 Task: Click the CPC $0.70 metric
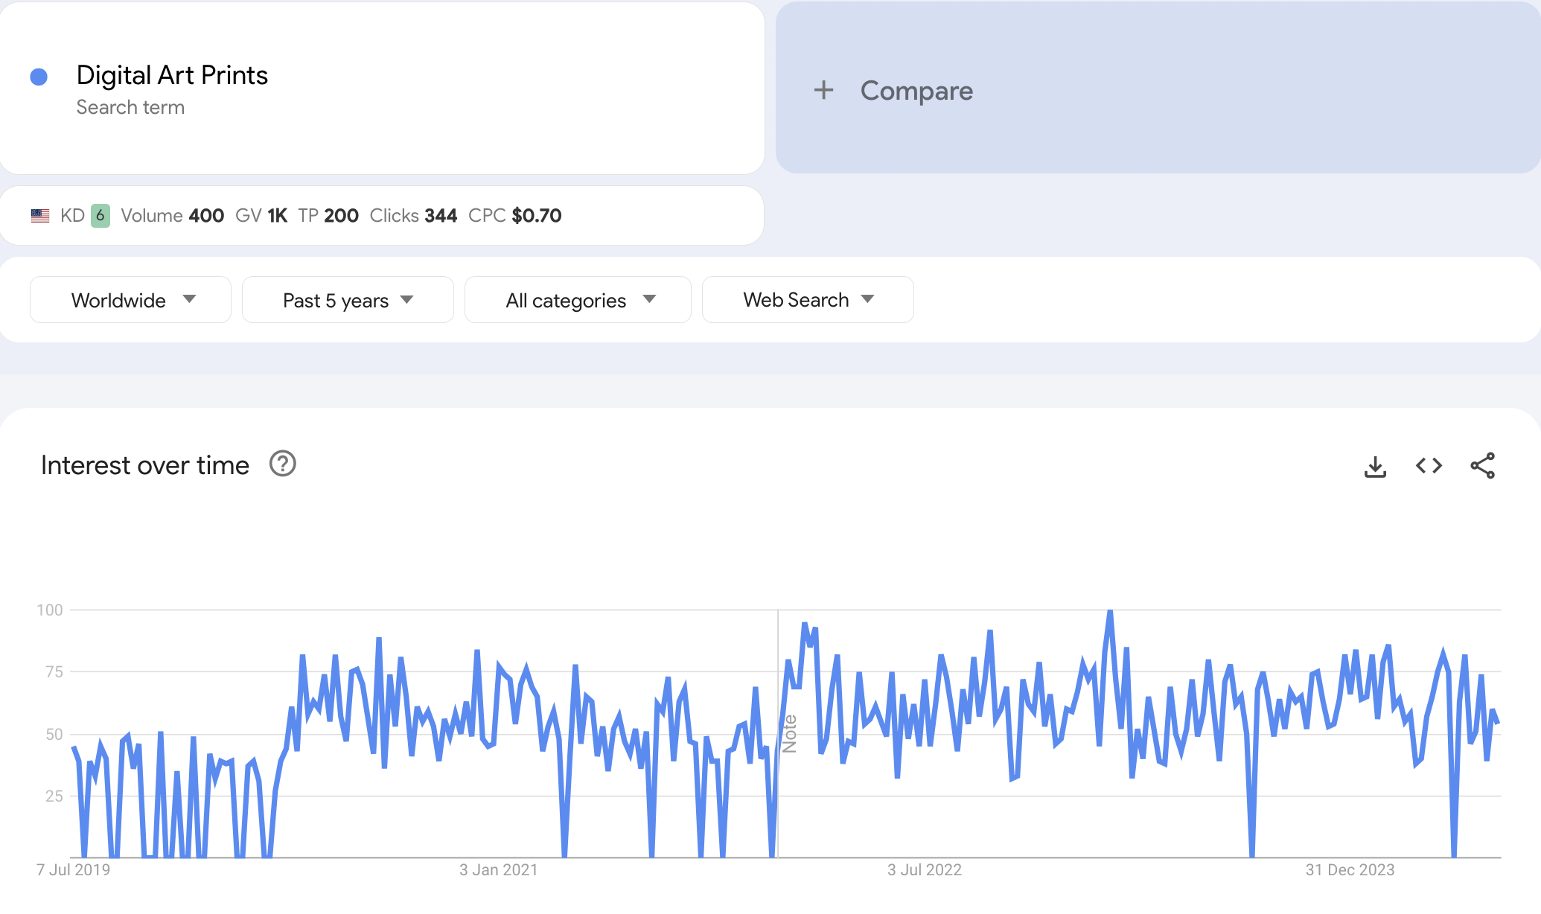[514, 216]
